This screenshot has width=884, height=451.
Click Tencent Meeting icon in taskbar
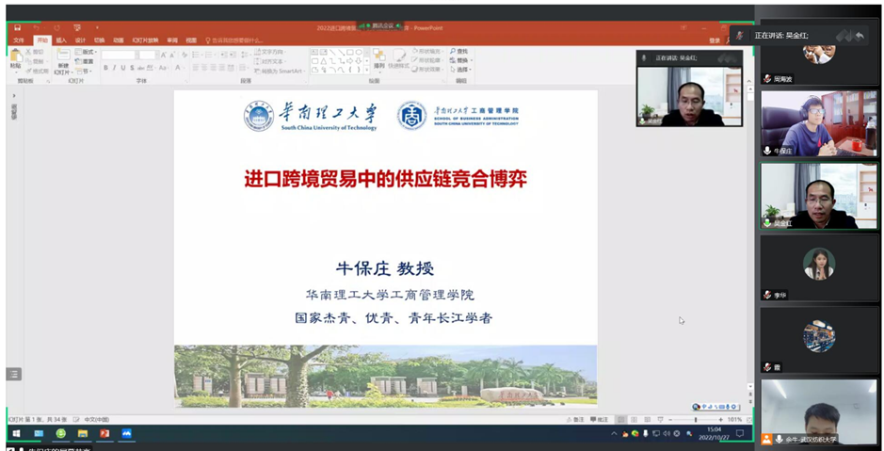126,434
